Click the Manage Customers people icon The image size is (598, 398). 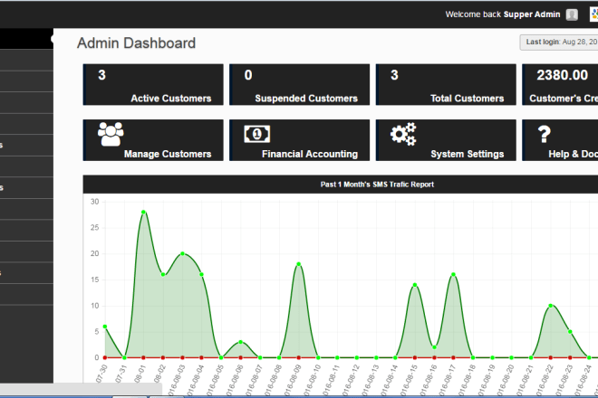click(111, 134)
